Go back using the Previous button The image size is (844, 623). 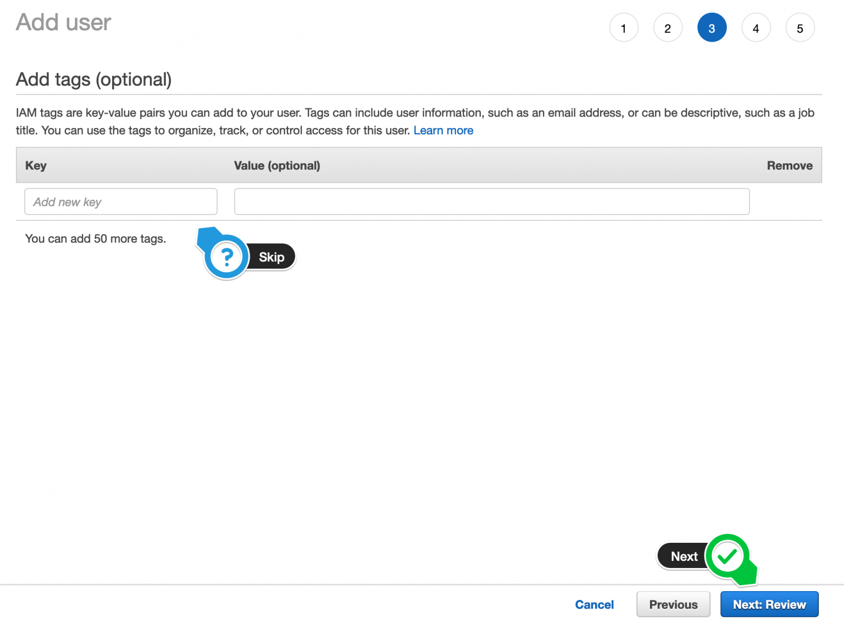coord(673,604)
